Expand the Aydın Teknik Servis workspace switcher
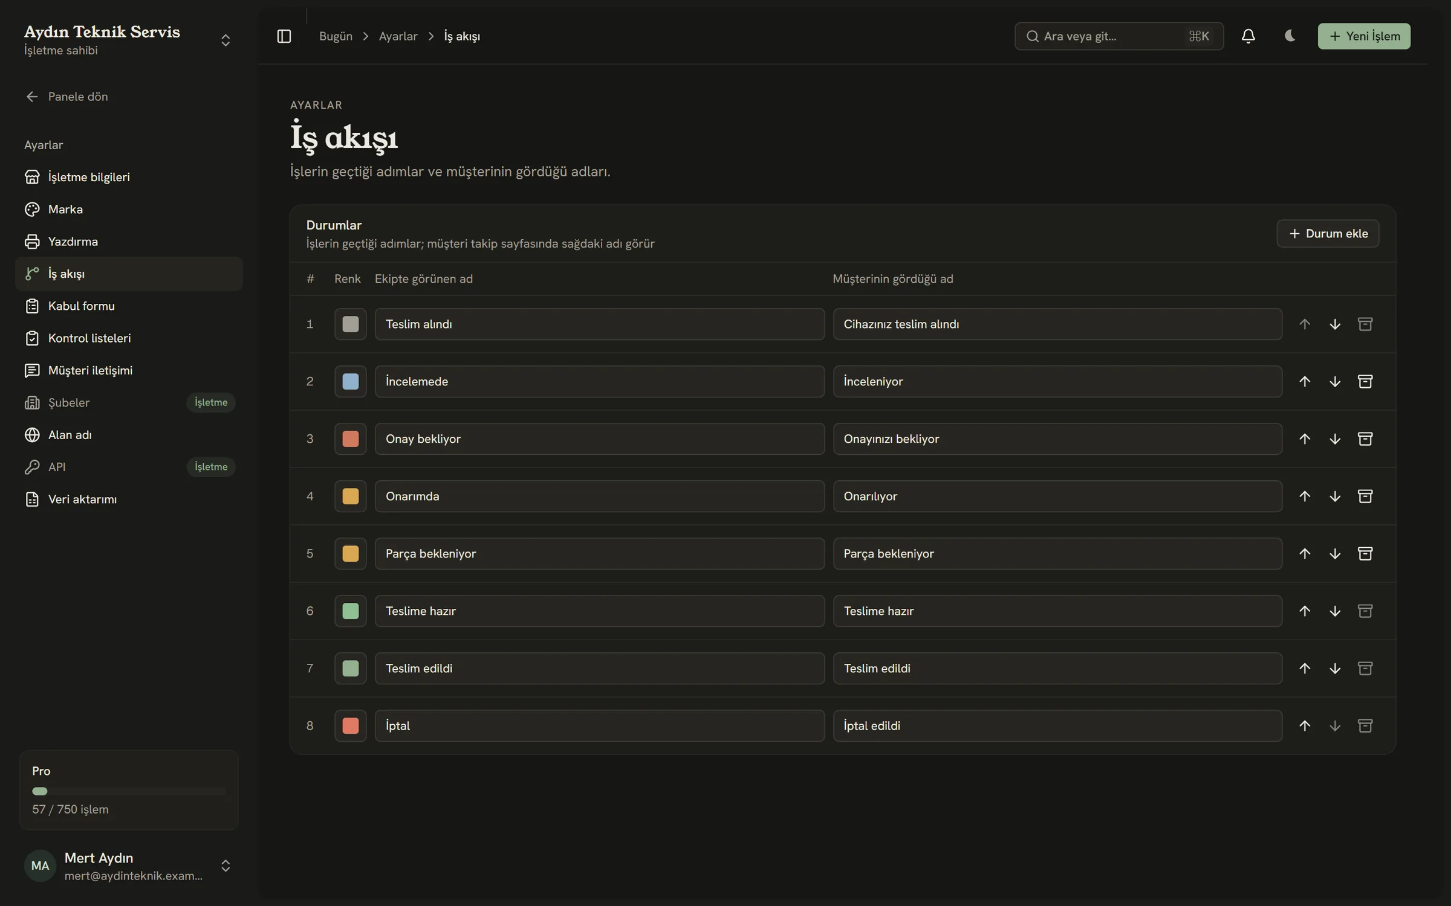 coord(226,40)
